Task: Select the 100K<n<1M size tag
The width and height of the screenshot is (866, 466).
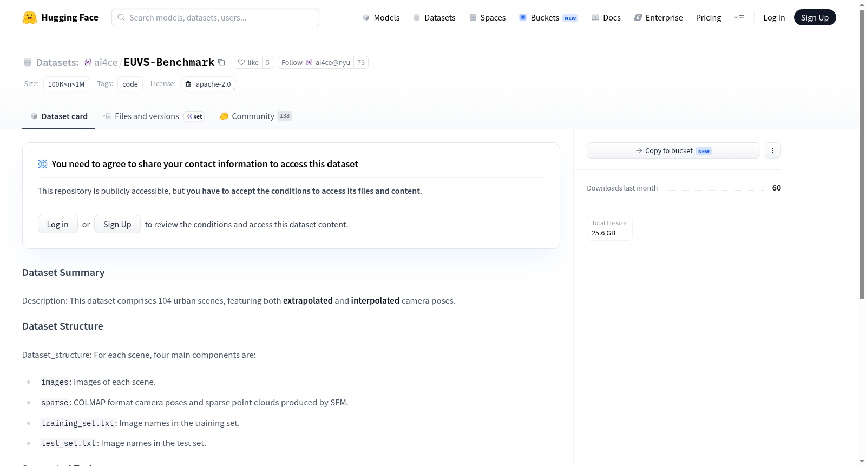Action: [66, 84]
